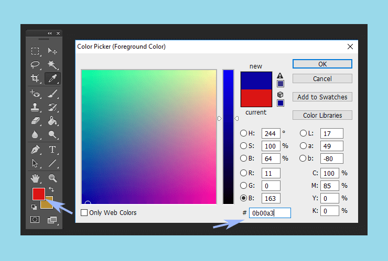Viewport: 388px width, 261px height.
Task: Select the Rectangular Marquee tool
Action: 35,51
